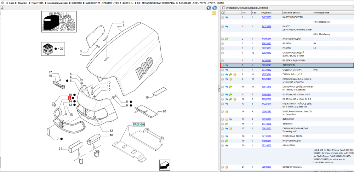
Task: Toggle the mark circle for part 87674132
Action: click(222, 44)
